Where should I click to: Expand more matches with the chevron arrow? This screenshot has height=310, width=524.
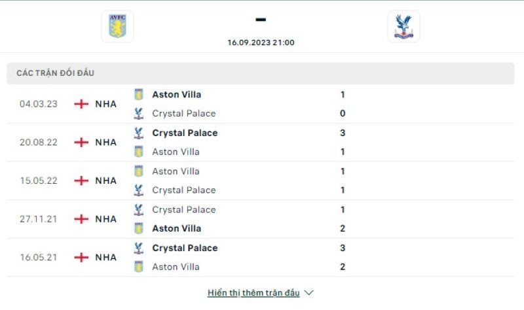pyautogui.click(x=310, y=293)
